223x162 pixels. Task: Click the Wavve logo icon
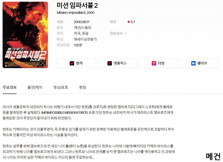click(193, 63)
